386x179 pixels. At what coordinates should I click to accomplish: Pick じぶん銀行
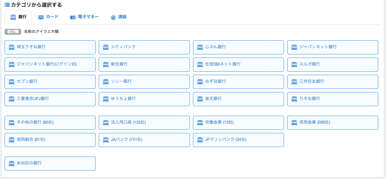coord(238,47)
